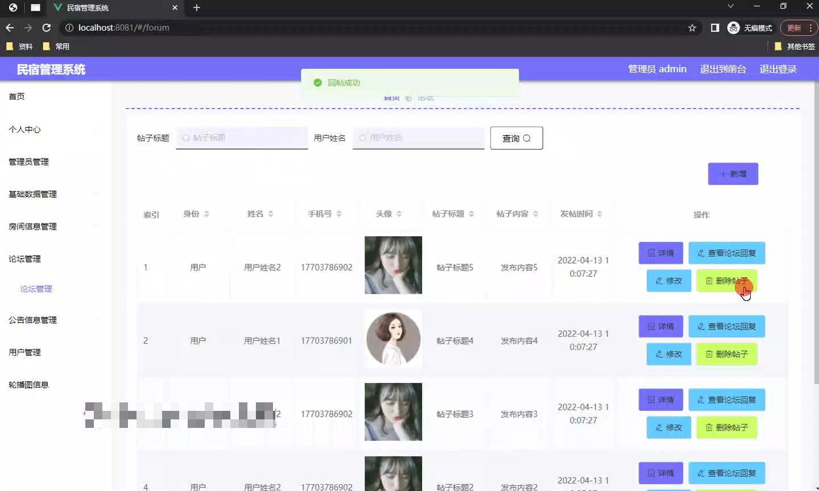The width and height of the screenshot is (819, 491).
Task: Open 详情 for 帖子标题4
Action: [661, 326]
